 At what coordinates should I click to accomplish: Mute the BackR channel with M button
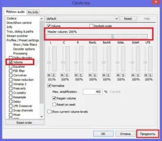[104, 75]
